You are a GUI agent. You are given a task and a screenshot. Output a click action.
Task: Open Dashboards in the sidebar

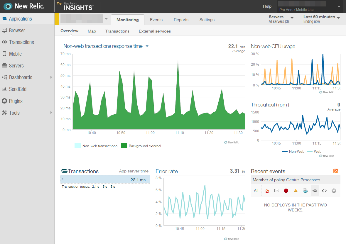(27, 77)
